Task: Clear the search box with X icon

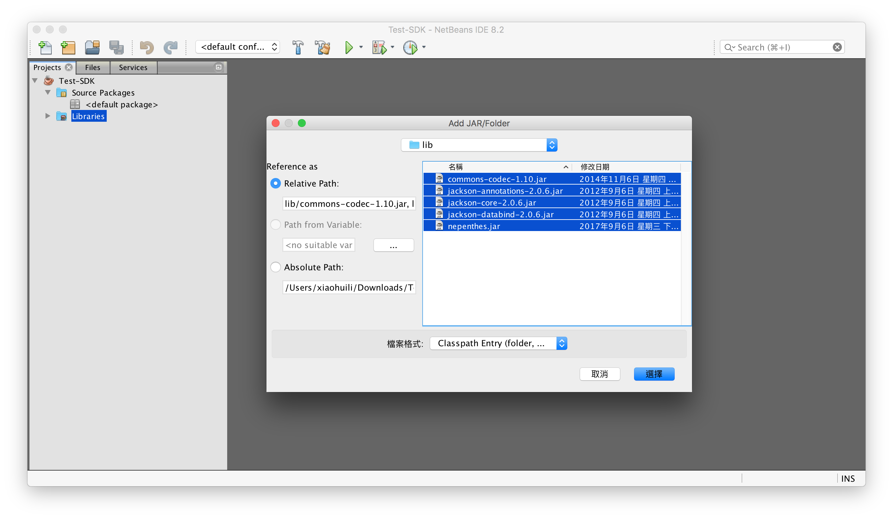Action: (837, 47)
